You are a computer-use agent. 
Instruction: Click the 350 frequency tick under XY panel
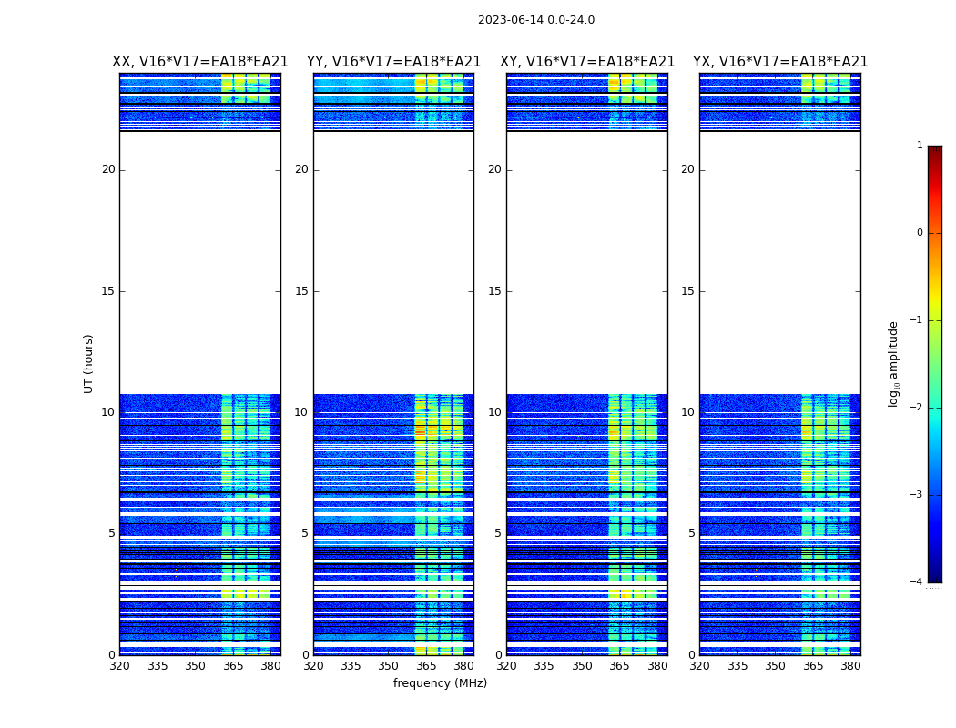[582, 666]
